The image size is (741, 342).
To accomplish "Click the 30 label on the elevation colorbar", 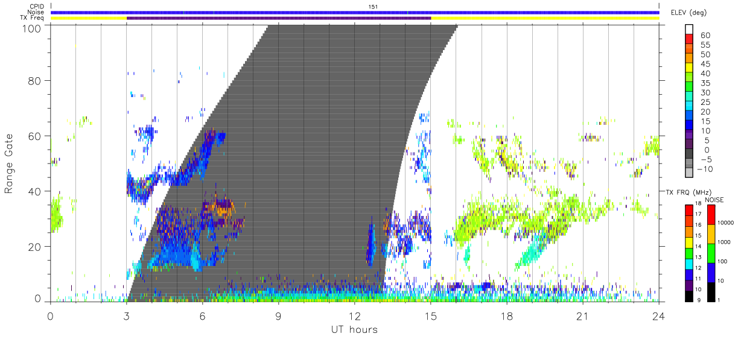I will tap(705, 92).
